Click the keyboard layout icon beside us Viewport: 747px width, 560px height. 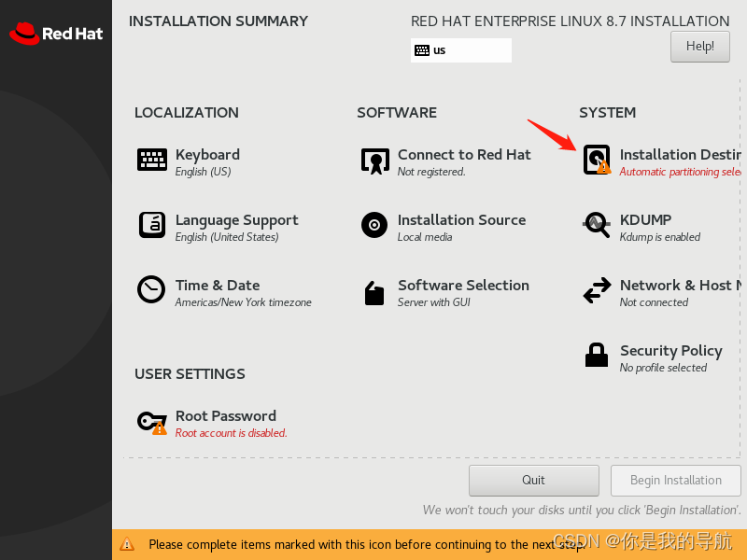[422, 50]
